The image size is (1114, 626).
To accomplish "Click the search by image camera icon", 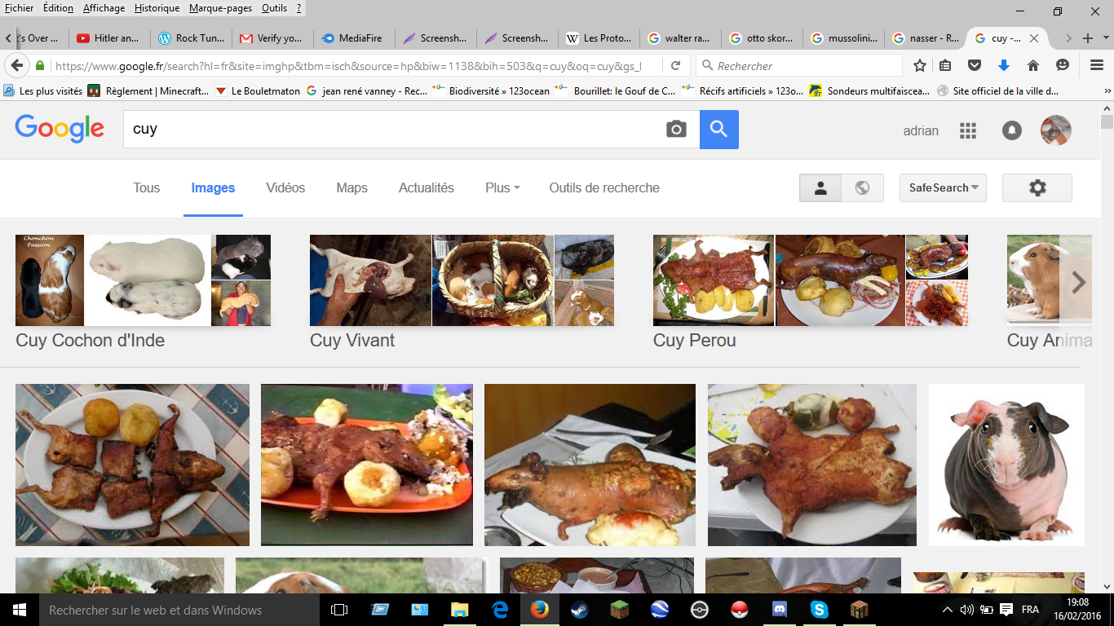I will point(676,130).
